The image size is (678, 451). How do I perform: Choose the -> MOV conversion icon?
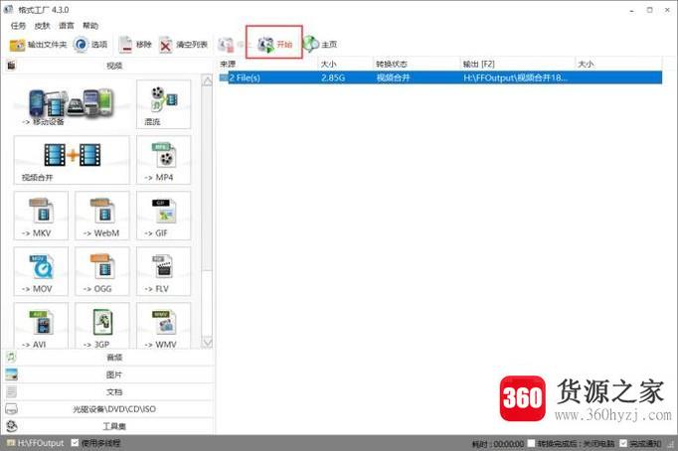click(41, 271)
